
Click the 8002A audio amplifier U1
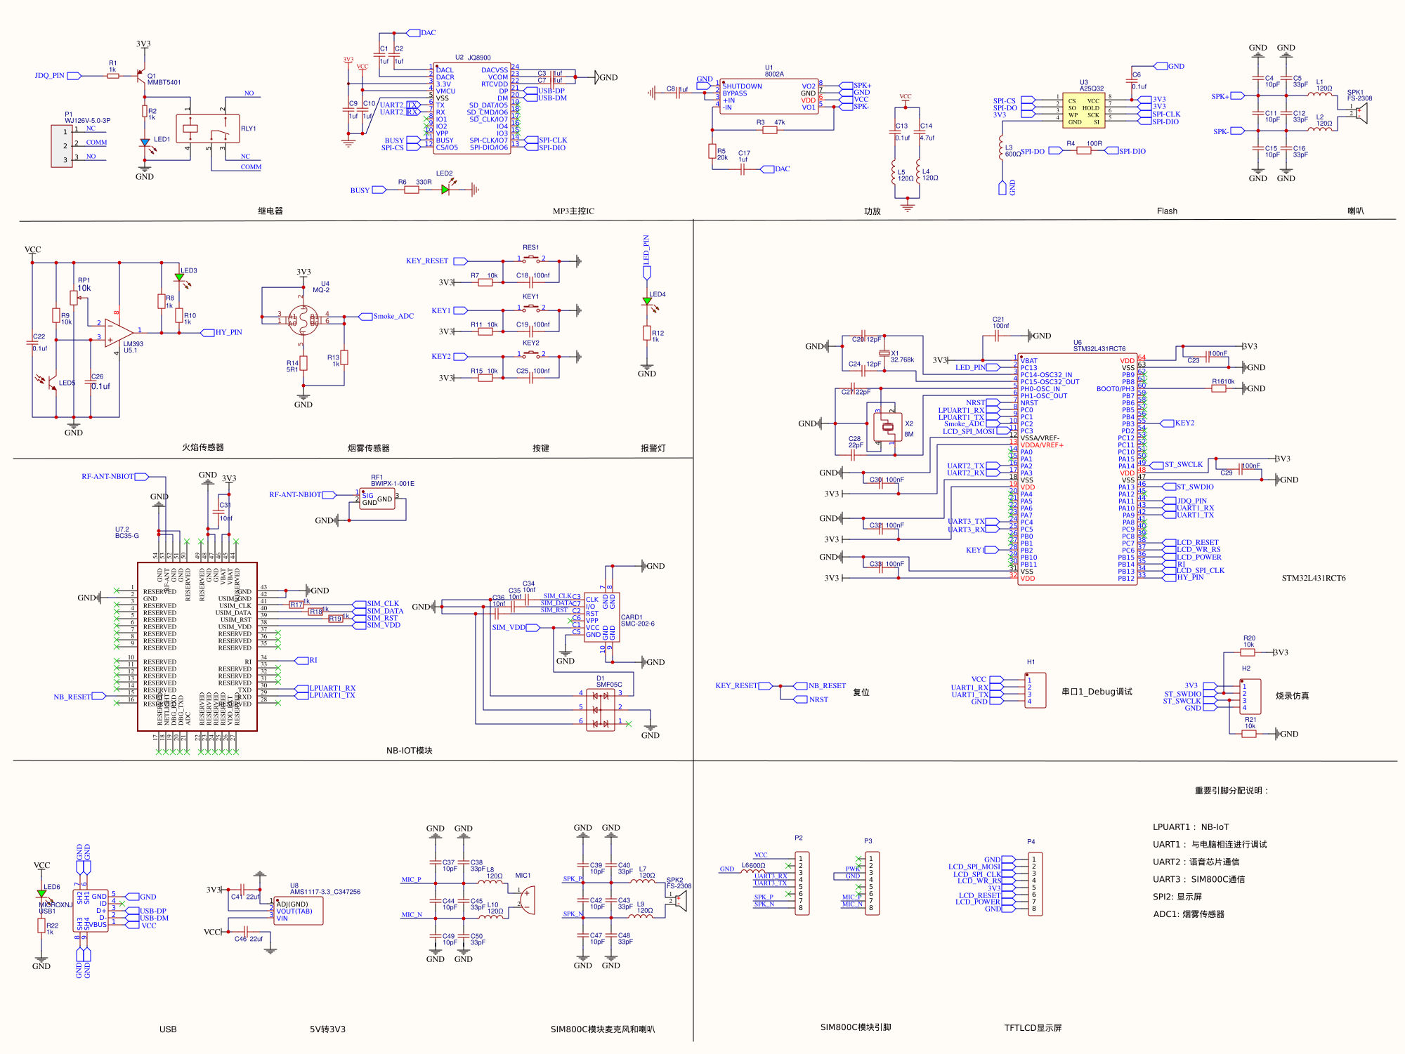pyautogui.click(x=769, y=96)
